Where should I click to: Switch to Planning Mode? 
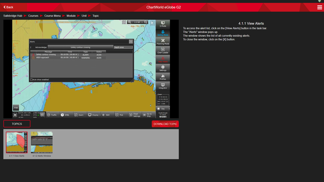point(163,42)
